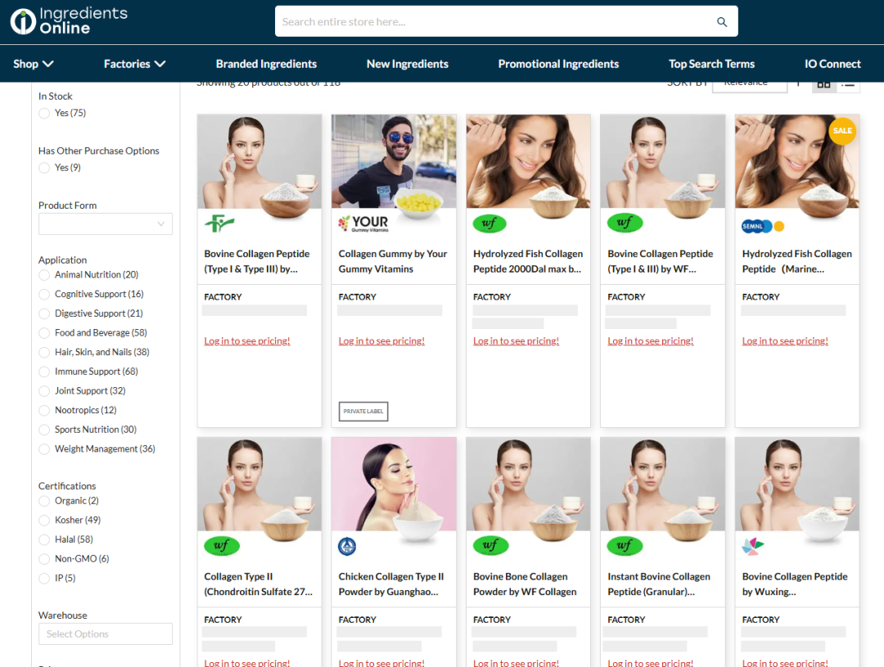Screen dimensions: 884x667
Task: Open Chicken Collagen Type II Powder title
Action: pos(391,584)
